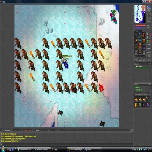152x152 pixels.
Task: Select the purple item in backpack bottom row
Action: coord(148,105)
